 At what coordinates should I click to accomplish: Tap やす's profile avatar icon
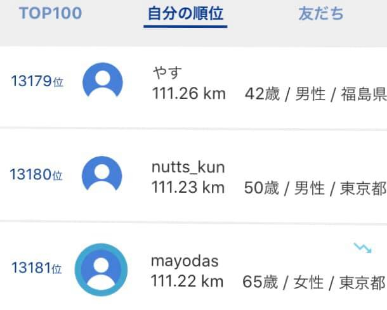point(102,81)
